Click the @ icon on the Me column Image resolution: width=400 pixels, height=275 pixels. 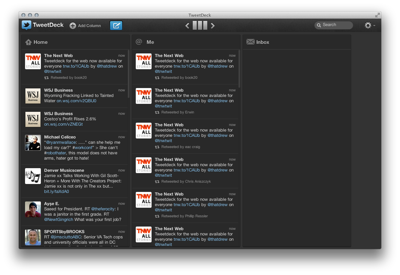coord(139,42)
